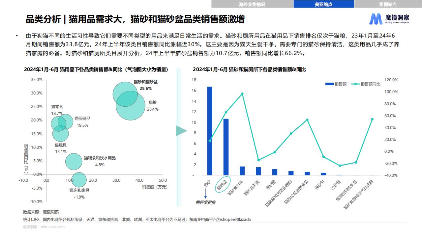Click the 猫床和家具 -1.9% label
The image size is (422, 237).
[x=79, y=194]
